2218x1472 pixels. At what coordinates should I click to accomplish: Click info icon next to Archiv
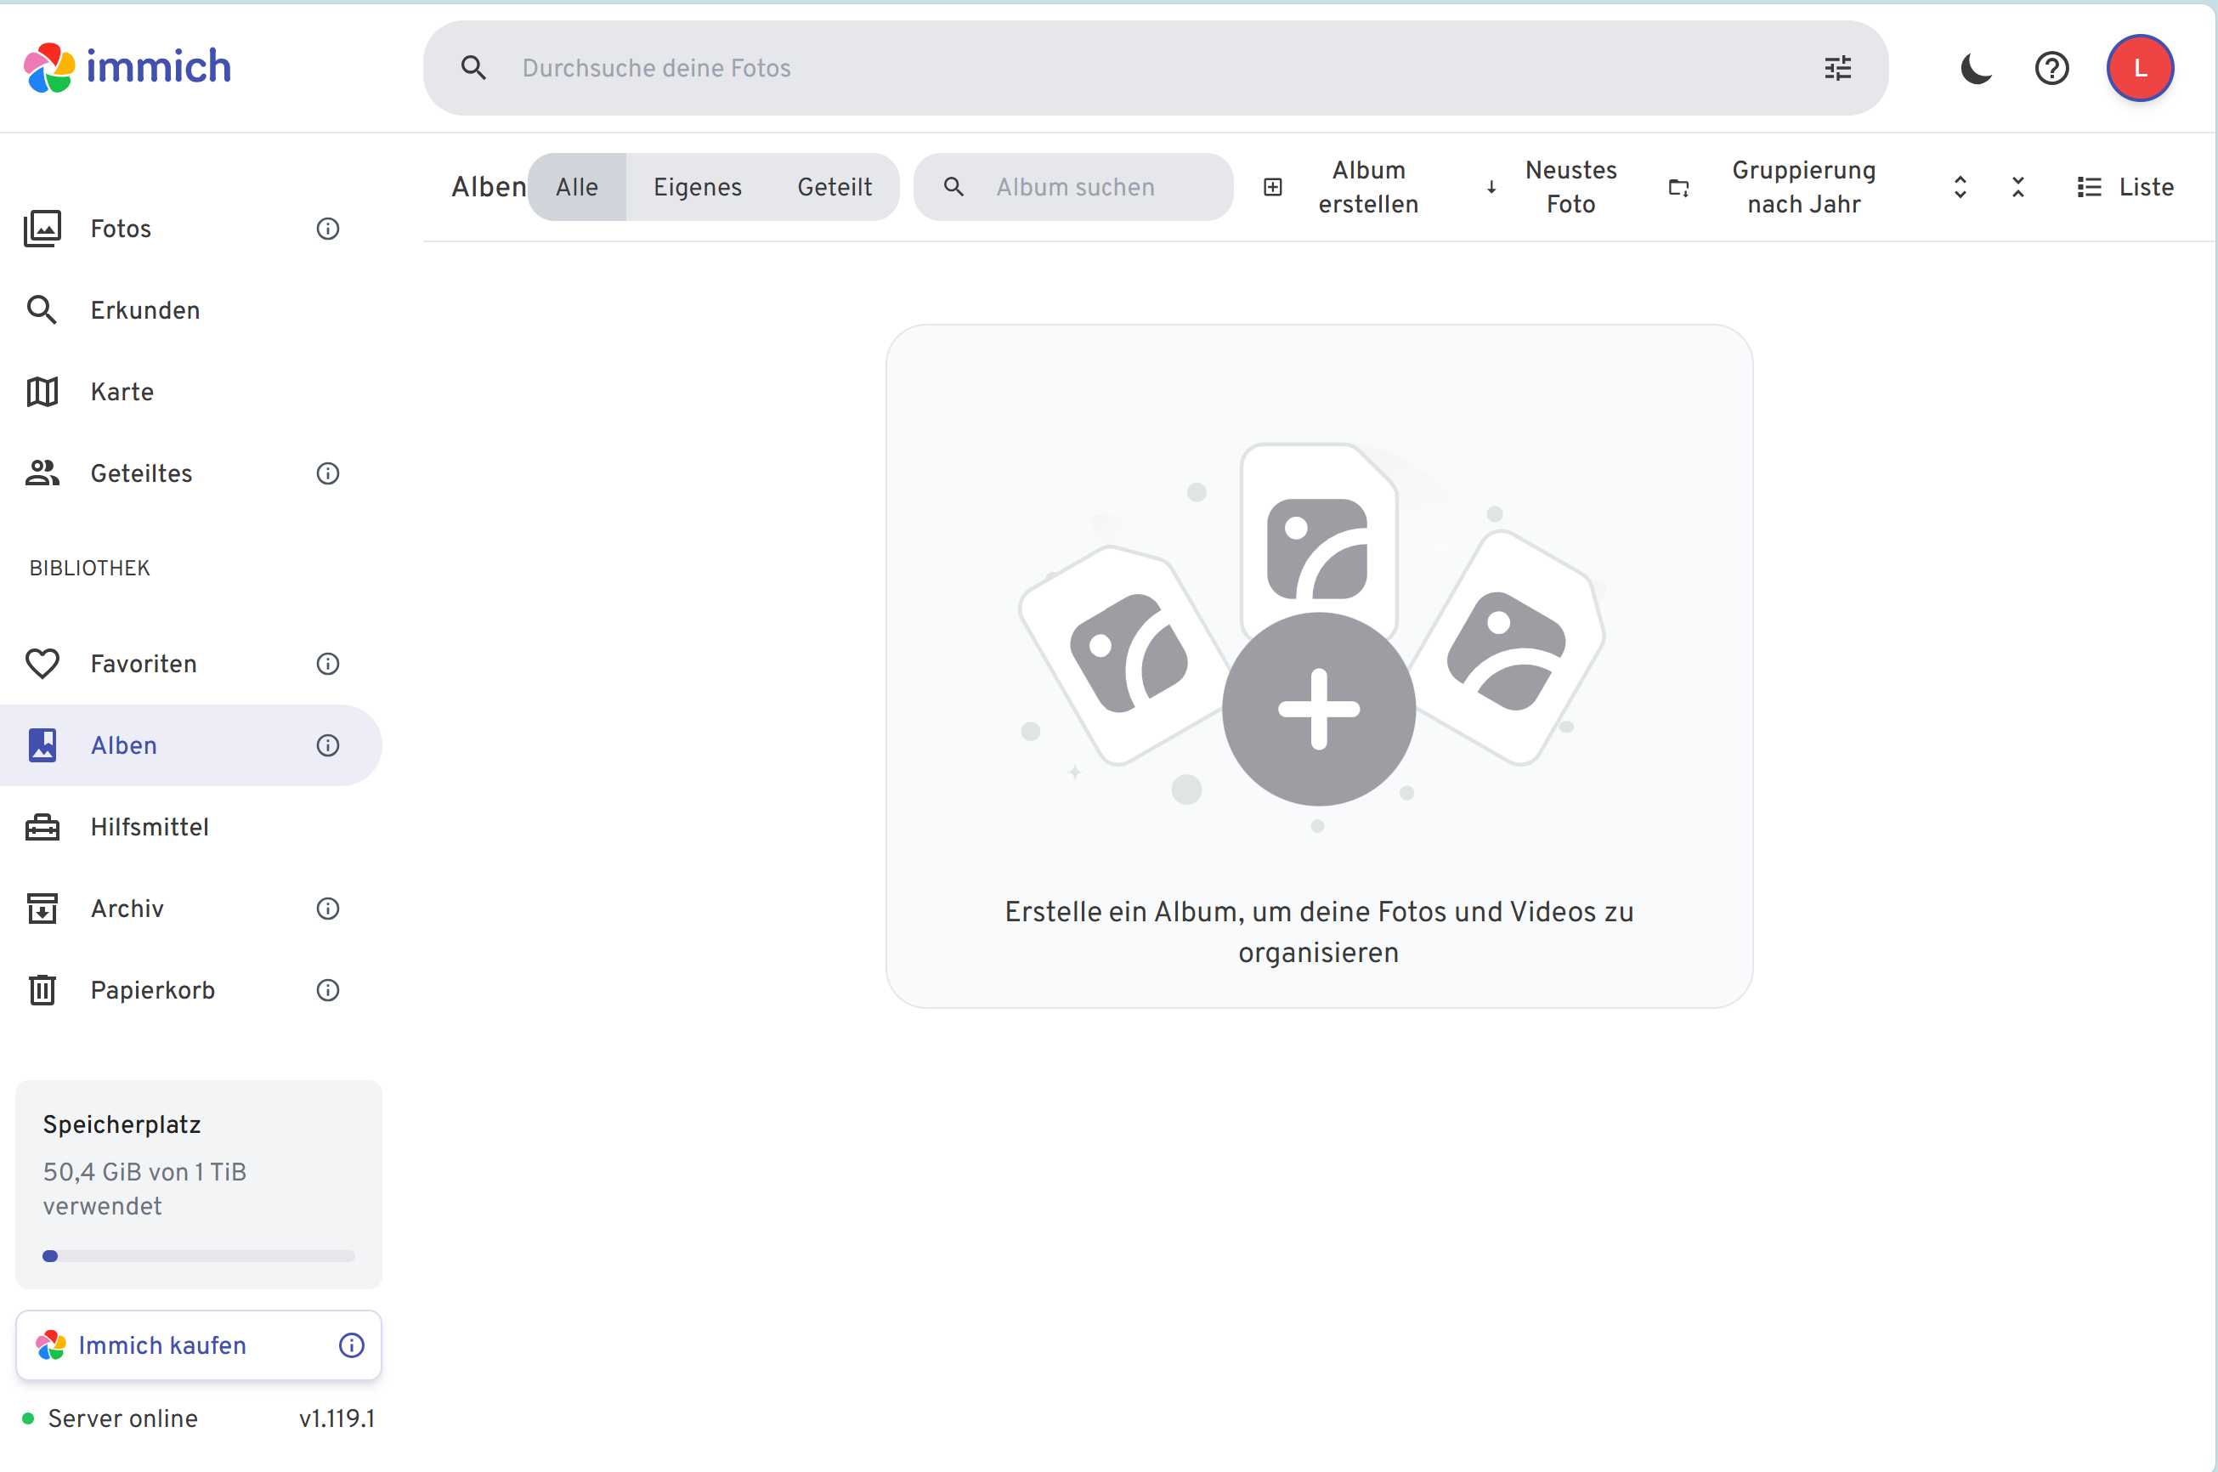coord(327,909)
